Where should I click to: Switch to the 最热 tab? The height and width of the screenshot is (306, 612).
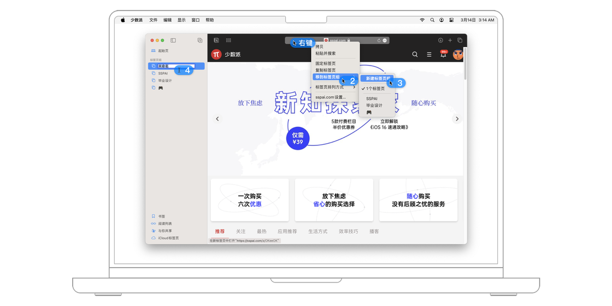[262, 232]
